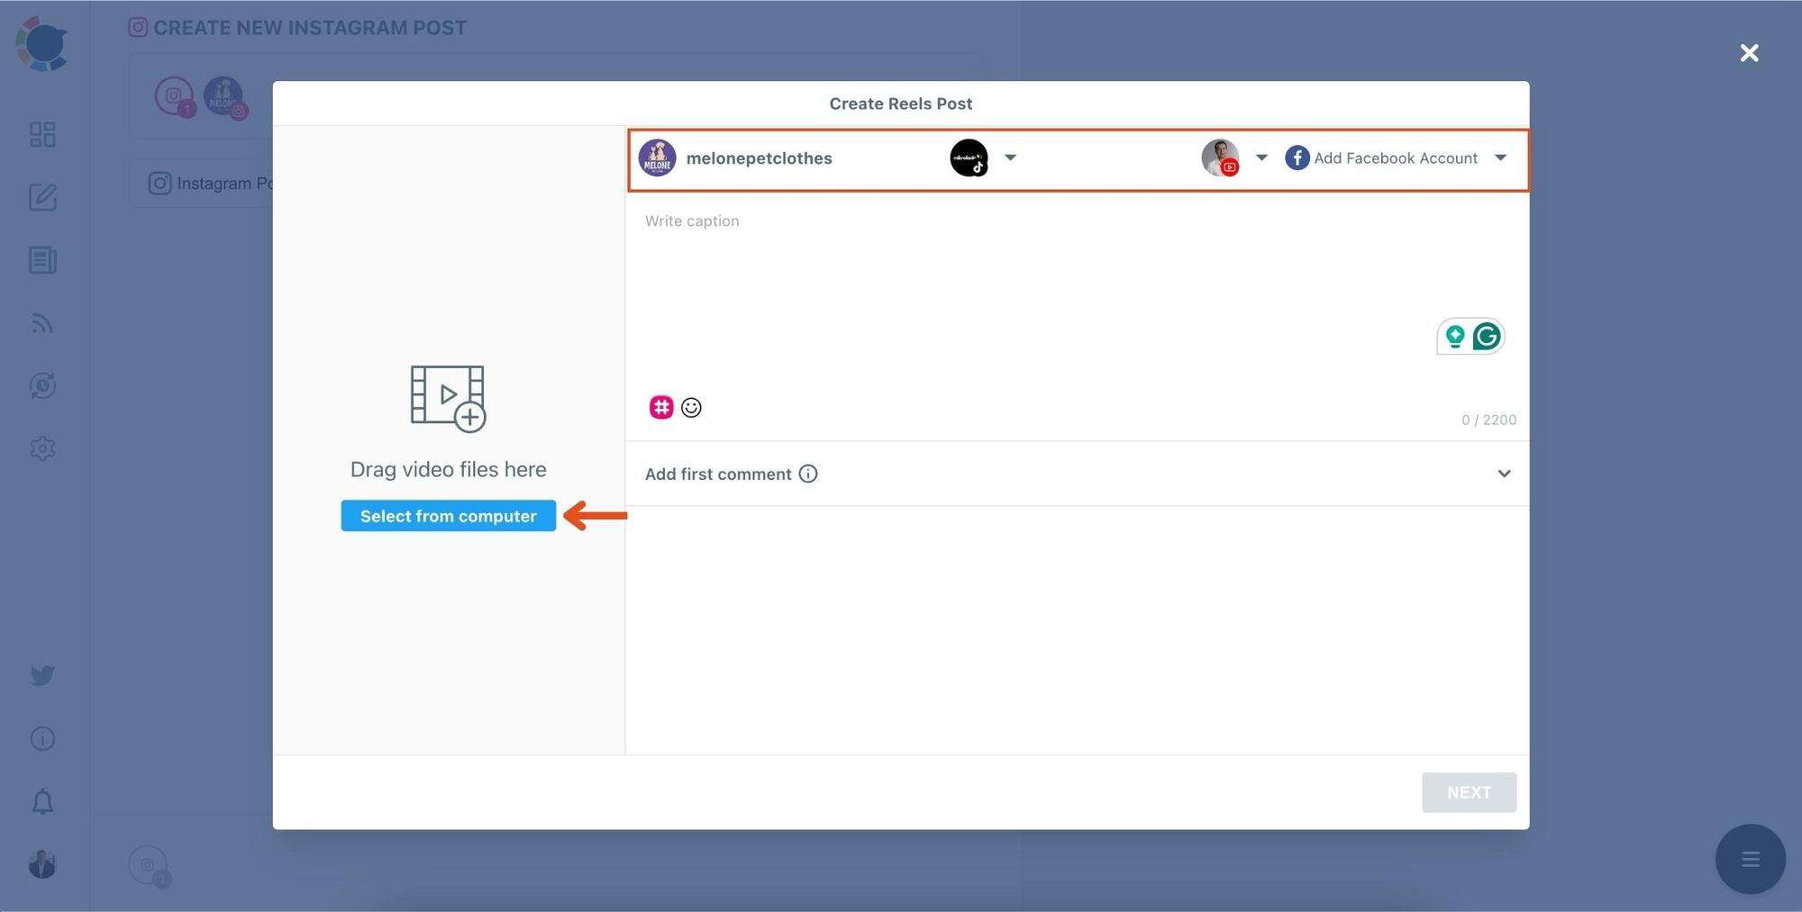
Task: Click the notification bell in the sidebar
Action: 42,802
